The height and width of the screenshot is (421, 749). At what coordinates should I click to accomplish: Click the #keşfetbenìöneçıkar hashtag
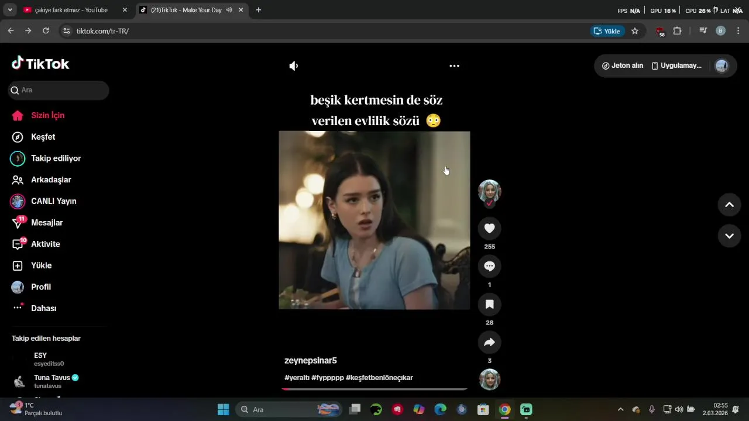coord(380,378)
